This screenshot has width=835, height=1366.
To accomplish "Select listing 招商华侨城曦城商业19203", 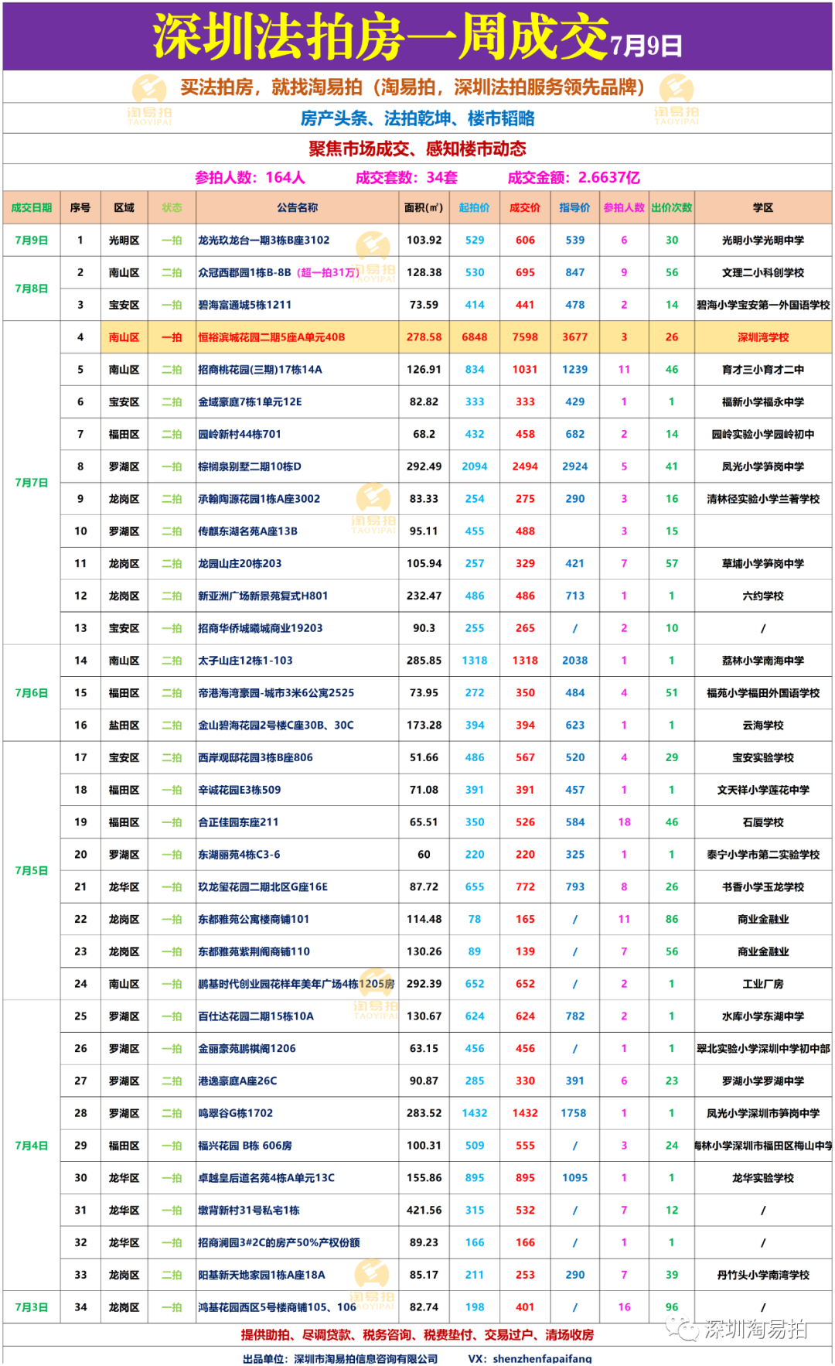I will [x=261, y=628].
